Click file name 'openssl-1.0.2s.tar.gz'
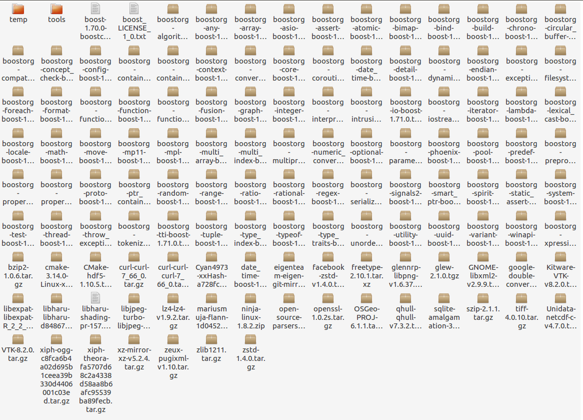Image resolution: width=583 pixels, height=420 pixels. coord(327,317)
